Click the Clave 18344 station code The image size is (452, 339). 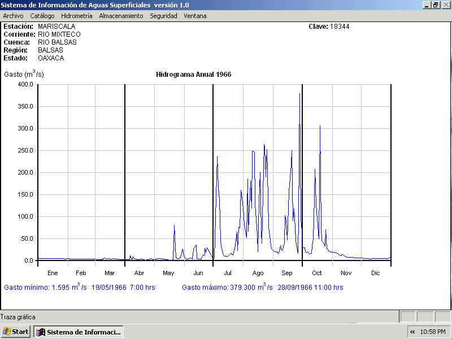click(x=329, y=27)
